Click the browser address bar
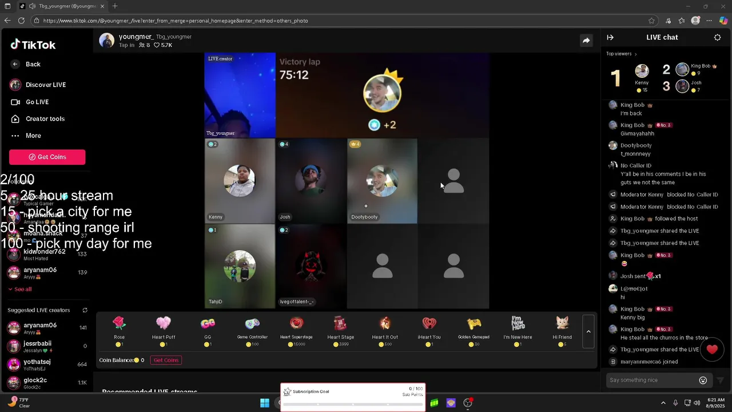Viewport: 732px width, 412px height. pyautogui.click(x=343, y=21)
